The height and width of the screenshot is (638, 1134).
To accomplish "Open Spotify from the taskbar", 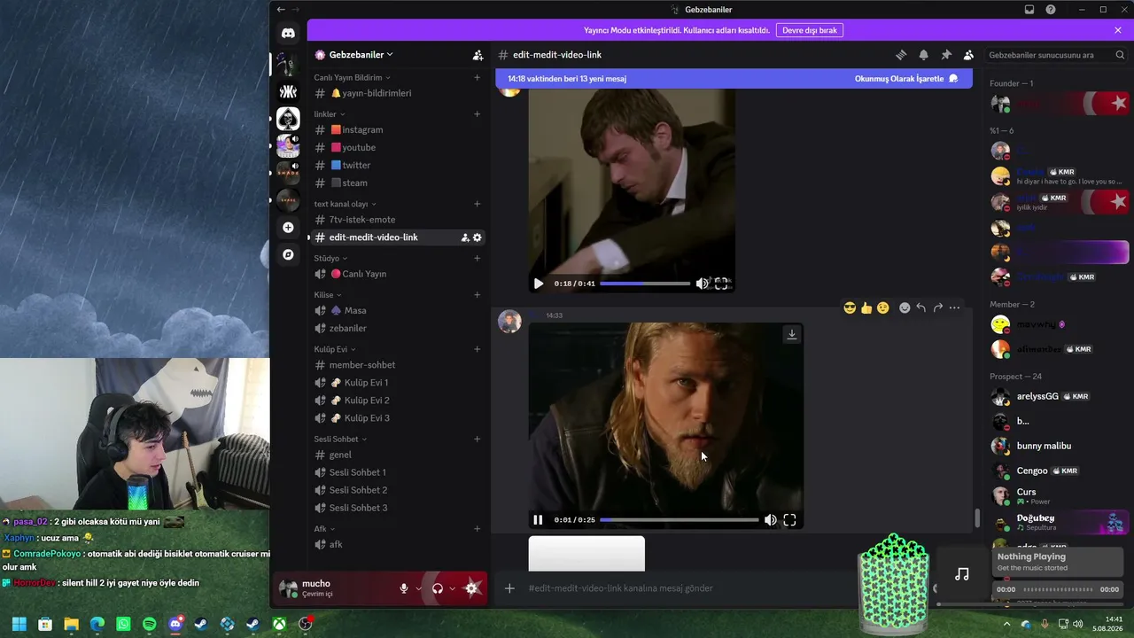I will pyautogui.click(x=149, y=624).
